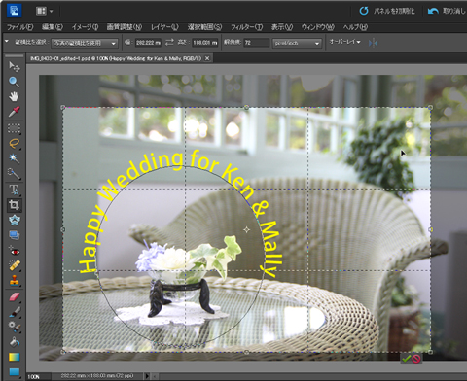467x381 pixels.
Task: Open the フィルター(T) menu
Action: tap(246, 27)
